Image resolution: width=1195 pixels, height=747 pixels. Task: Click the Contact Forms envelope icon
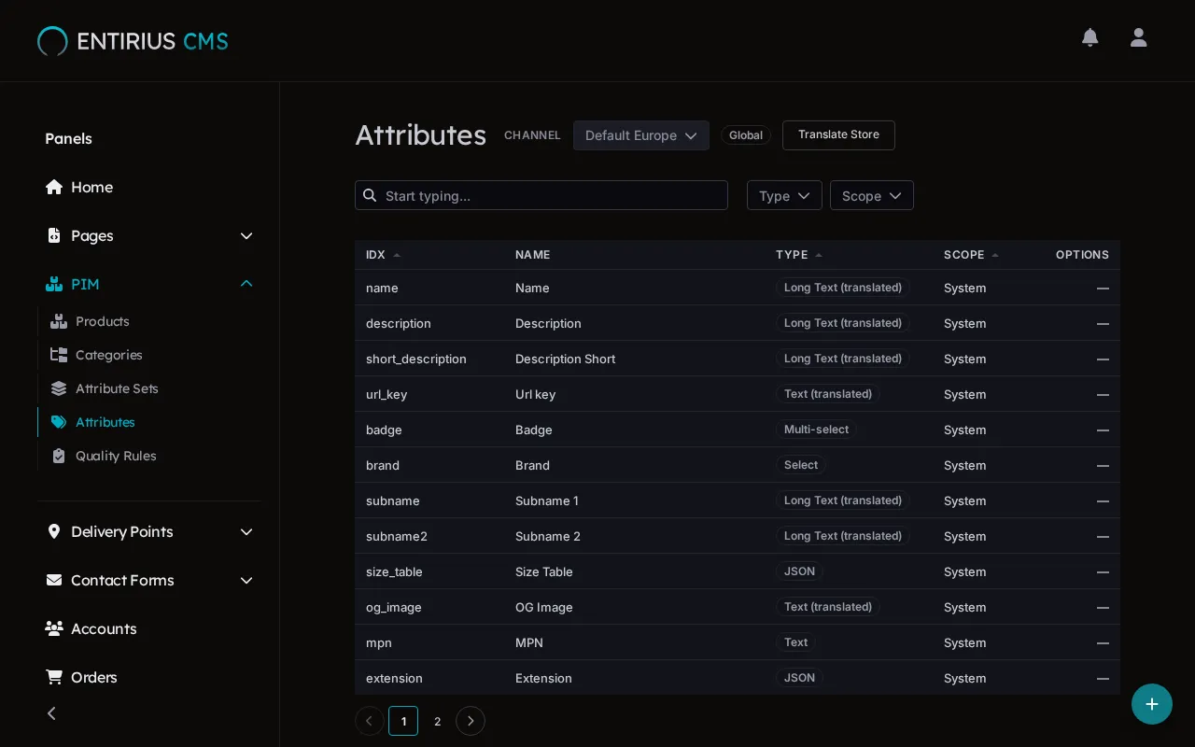click(54, 580)
